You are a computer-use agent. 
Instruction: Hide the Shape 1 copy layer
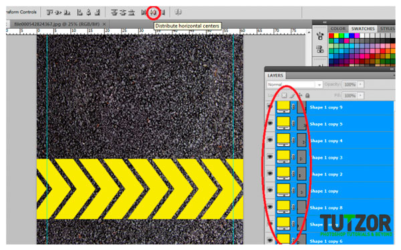(x=270, y=191)
